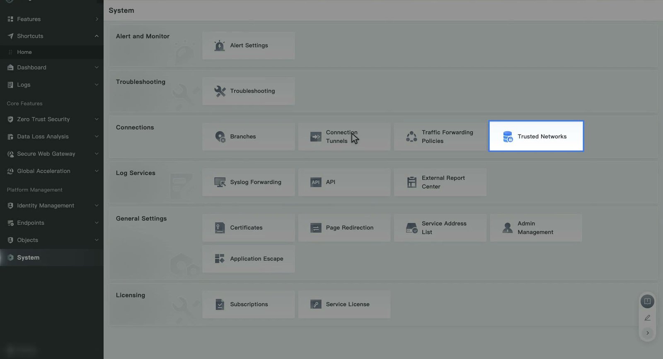Click the Connection Tunnels arrow icon
Screen dimensions: 663x359
316,137
